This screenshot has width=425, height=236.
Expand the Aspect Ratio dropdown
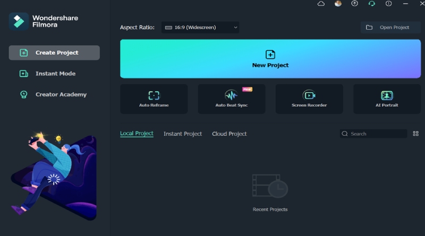tap(200, 28)
